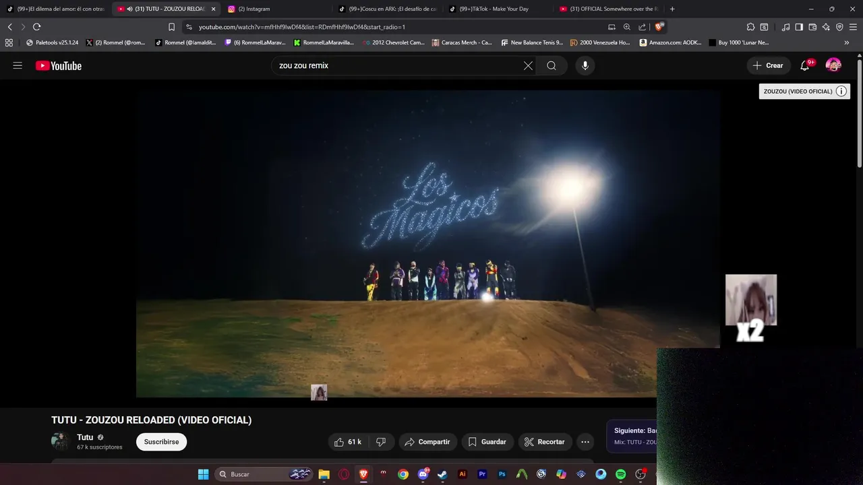Open more actions three-dot menu
The image size is (863, 485).
pos(585,442)
